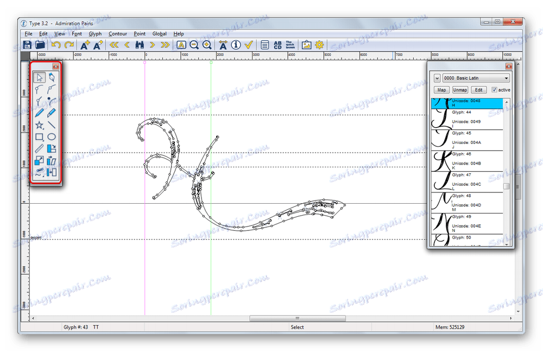Click the horizontal scrollbar thumb

click(x=297, y=318)
